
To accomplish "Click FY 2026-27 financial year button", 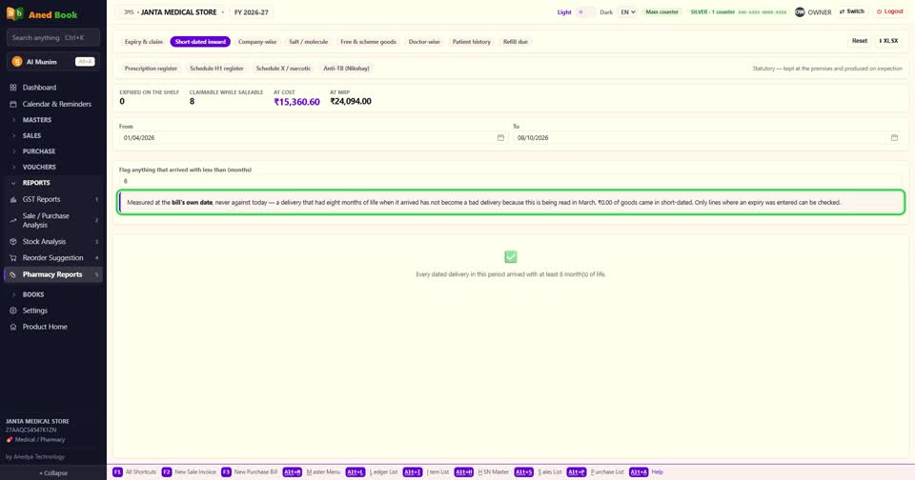I will (252, 11).
